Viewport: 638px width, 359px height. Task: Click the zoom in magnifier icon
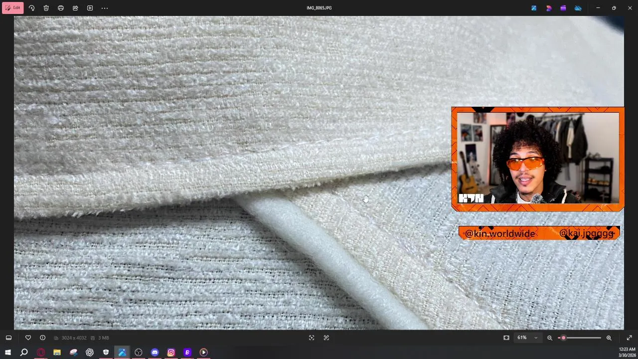609,338
